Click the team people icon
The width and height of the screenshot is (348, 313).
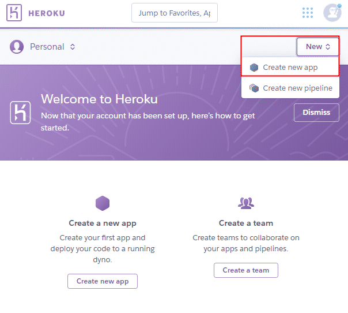click(x=246, y=203)
